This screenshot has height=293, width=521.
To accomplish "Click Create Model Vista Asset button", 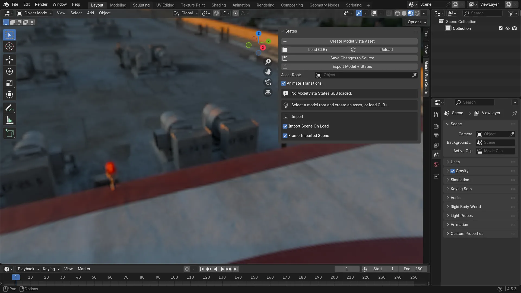I will [349, 41].
